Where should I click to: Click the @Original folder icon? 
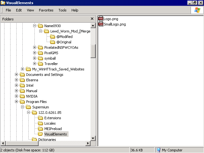tap(53, 42)
